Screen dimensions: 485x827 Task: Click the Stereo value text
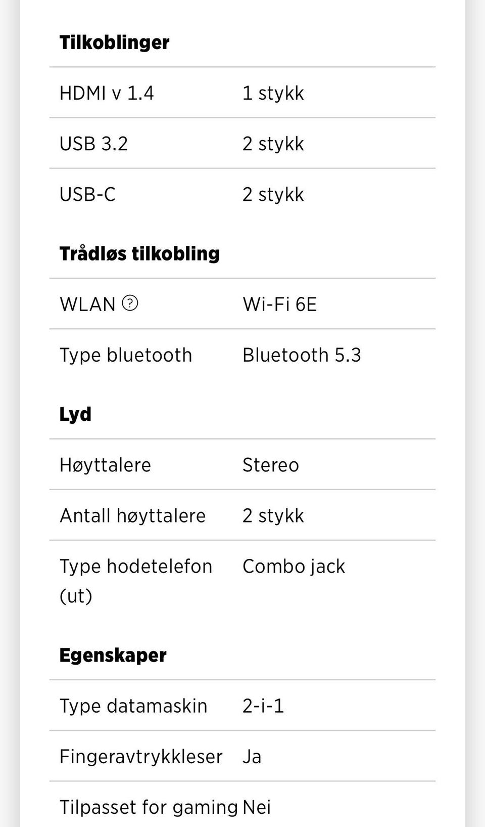click(x=271, y=465)
